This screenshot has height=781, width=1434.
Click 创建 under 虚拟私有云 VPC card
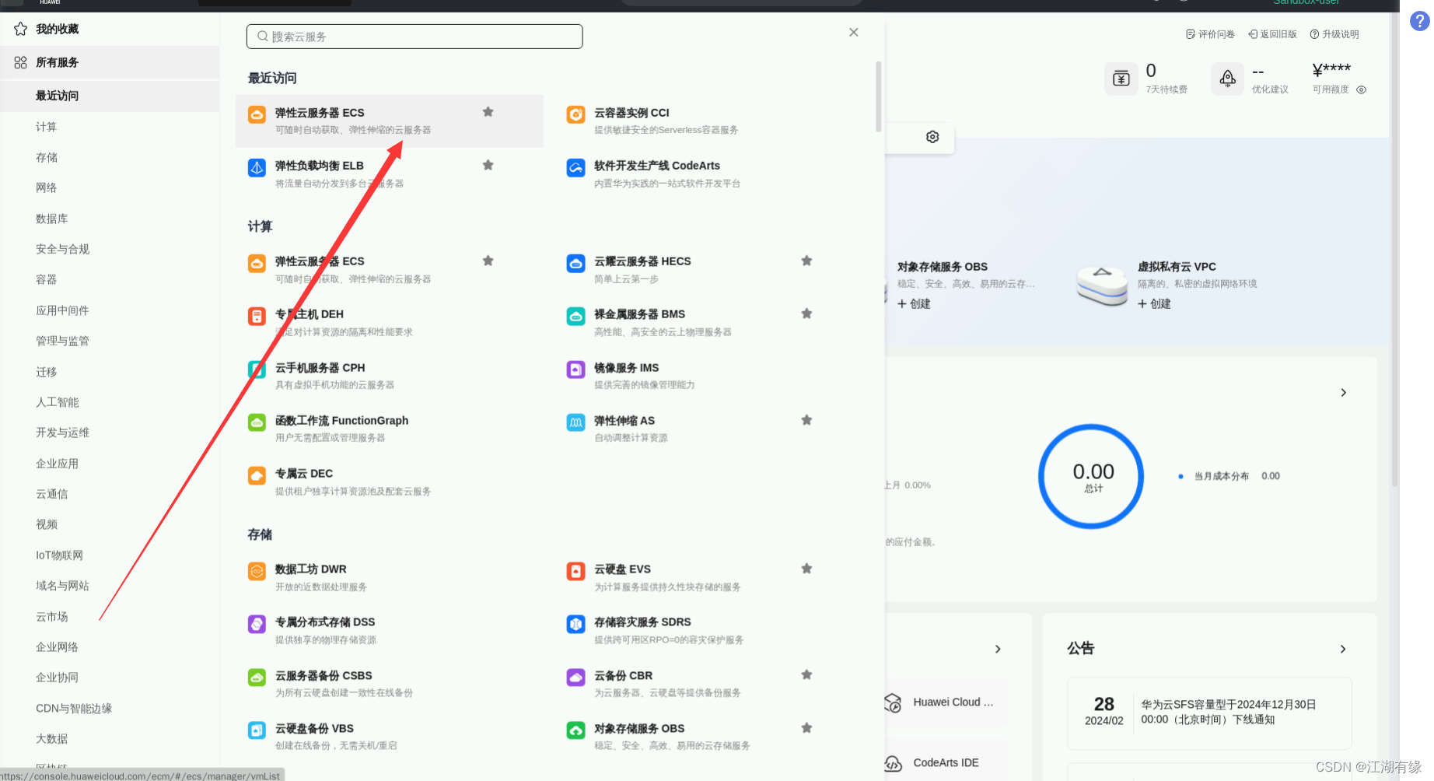(x=1155, y=303)
